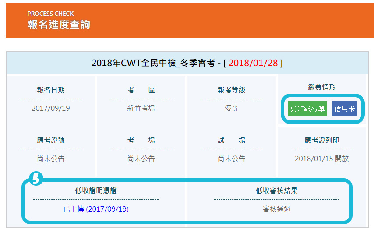
Task: Click the 應考證號 label
Action: (51, 140)
